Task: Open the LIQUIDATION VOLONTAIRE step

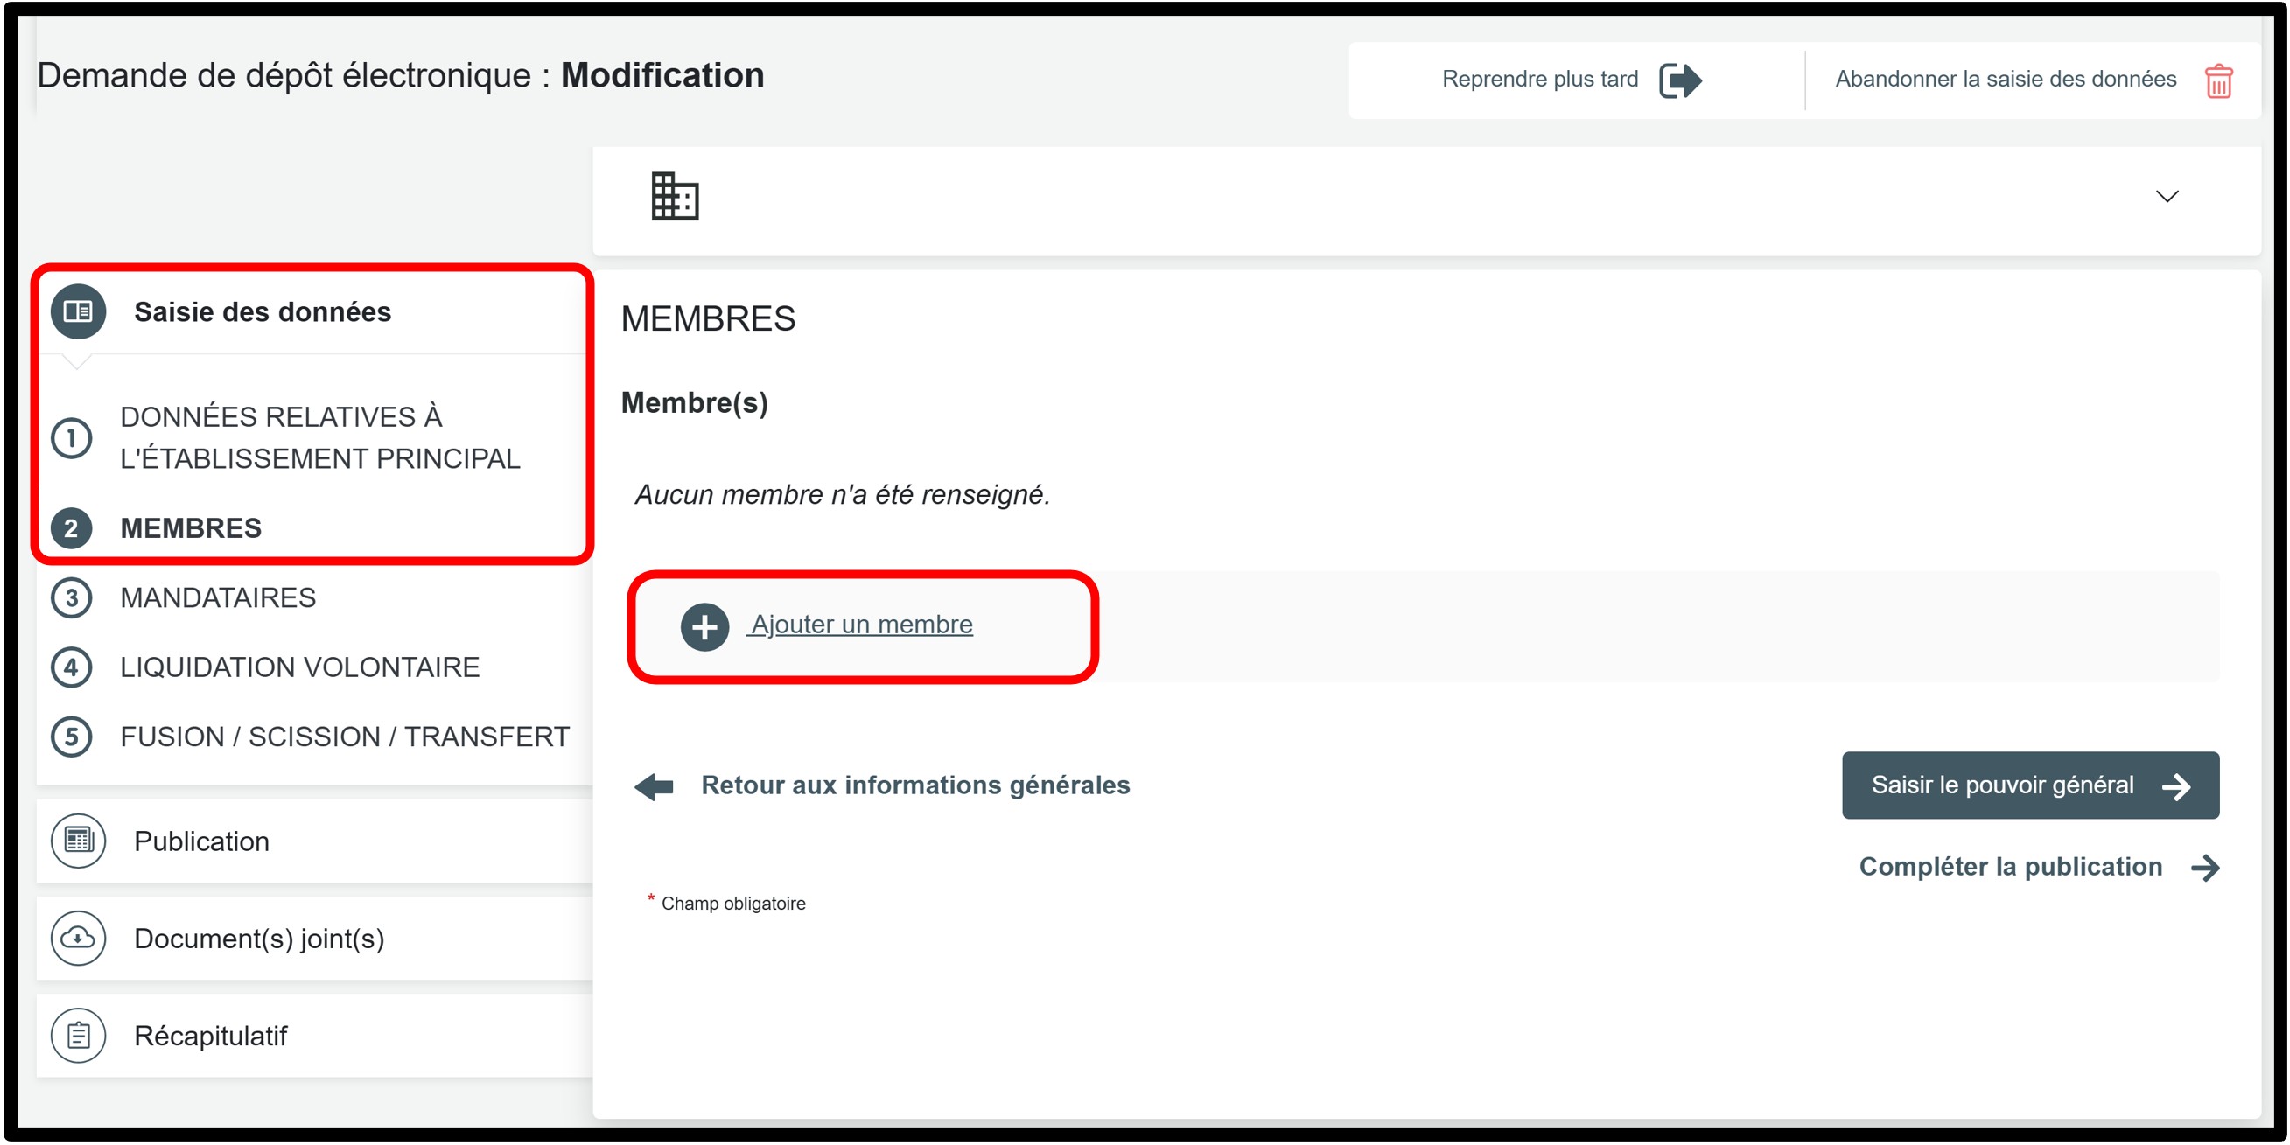Action: point(299,667)
